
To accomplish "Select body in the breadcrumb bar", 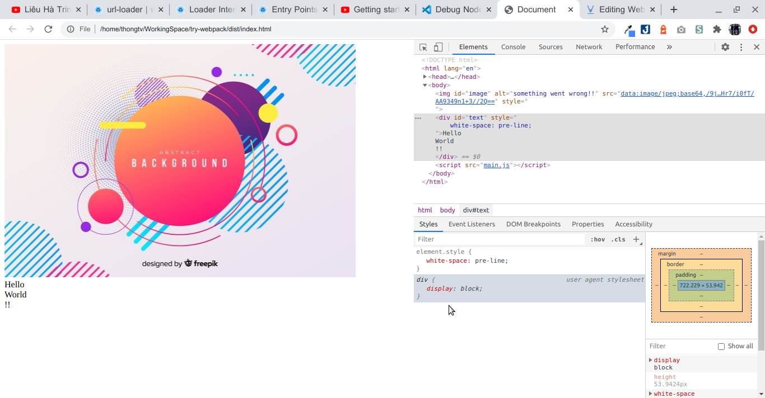I will click(447, 210).
